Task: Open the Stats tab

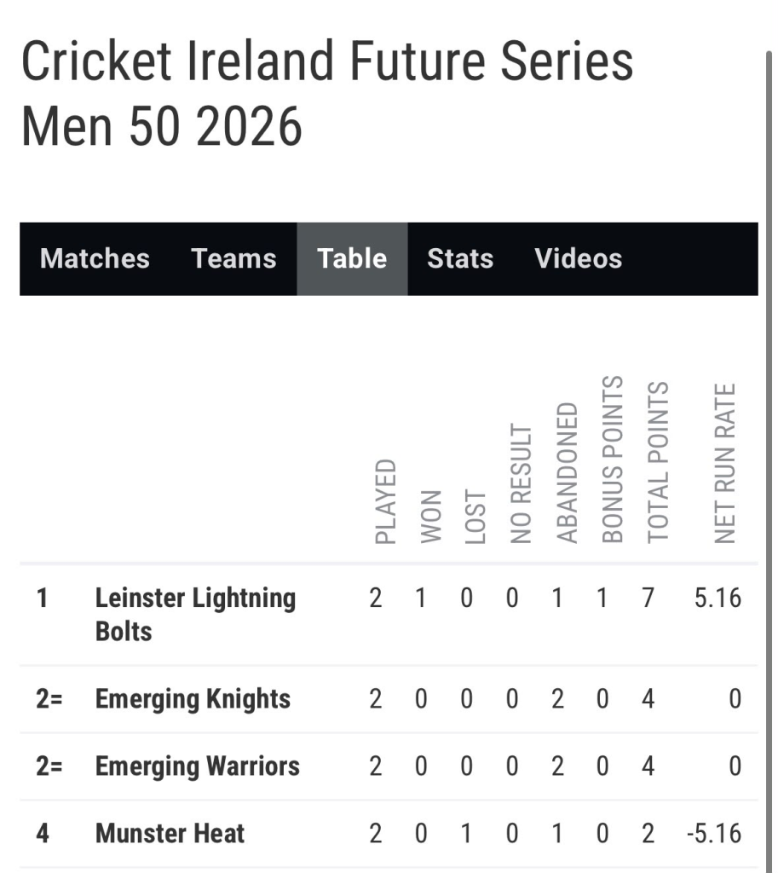Action: tap(460, 259)
